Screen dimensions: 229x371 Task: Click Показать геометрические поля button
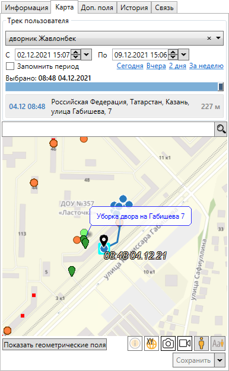click(55, 345)
